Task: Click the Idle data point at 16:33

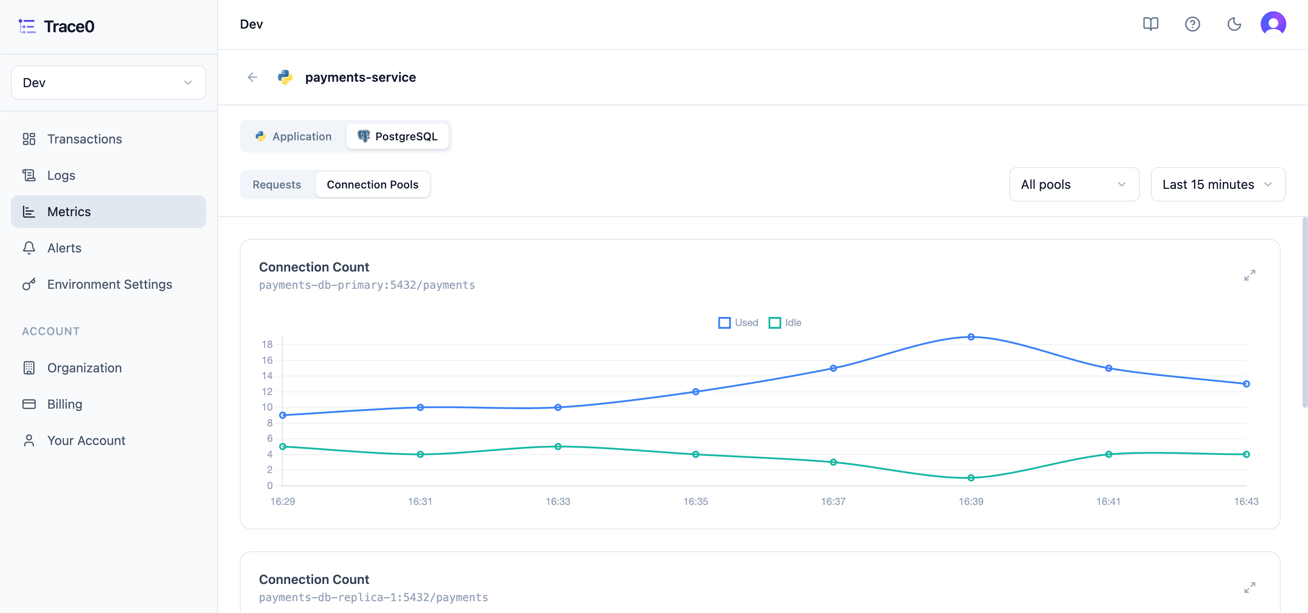Action: point(558,446)
